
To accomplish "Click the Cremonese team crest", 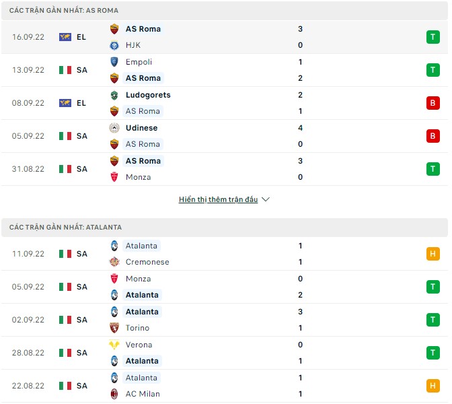I will 114,262.
